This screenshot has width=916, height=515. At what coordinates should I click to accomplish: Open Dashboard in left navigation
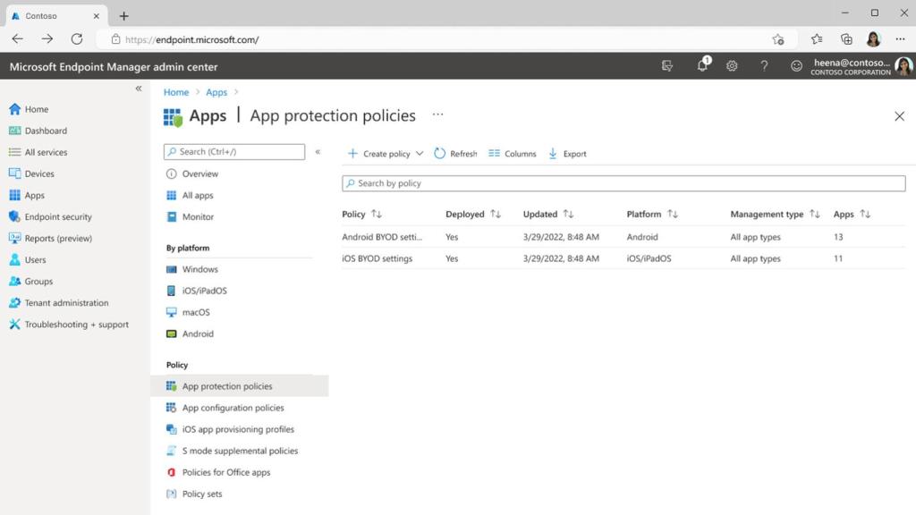coord(38,131)
